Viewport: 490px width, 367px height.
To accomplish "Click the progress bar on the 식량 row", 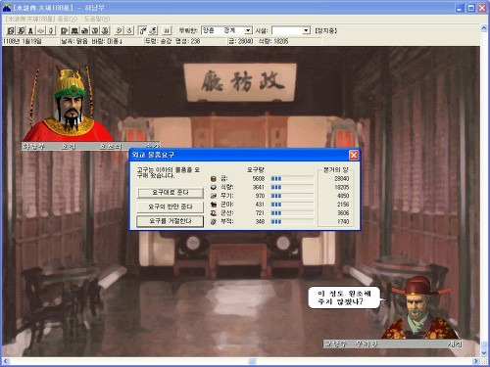I will tap(292, 187).
